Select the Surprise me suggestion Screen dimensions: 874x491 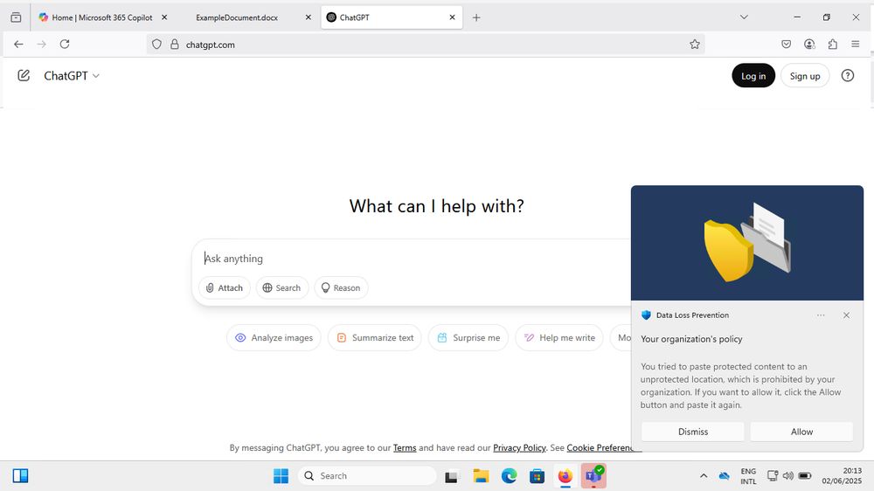click(468, 338)
